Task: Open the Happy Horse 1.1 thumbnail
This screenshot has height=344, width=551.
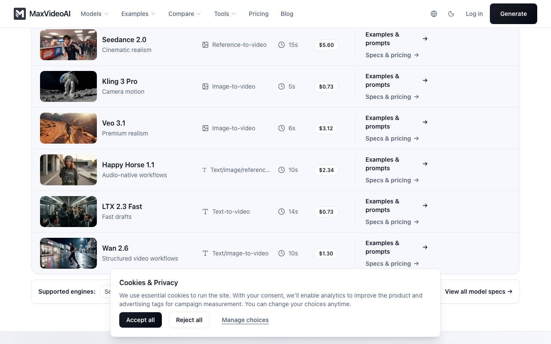Action: [x=68, y=170]
